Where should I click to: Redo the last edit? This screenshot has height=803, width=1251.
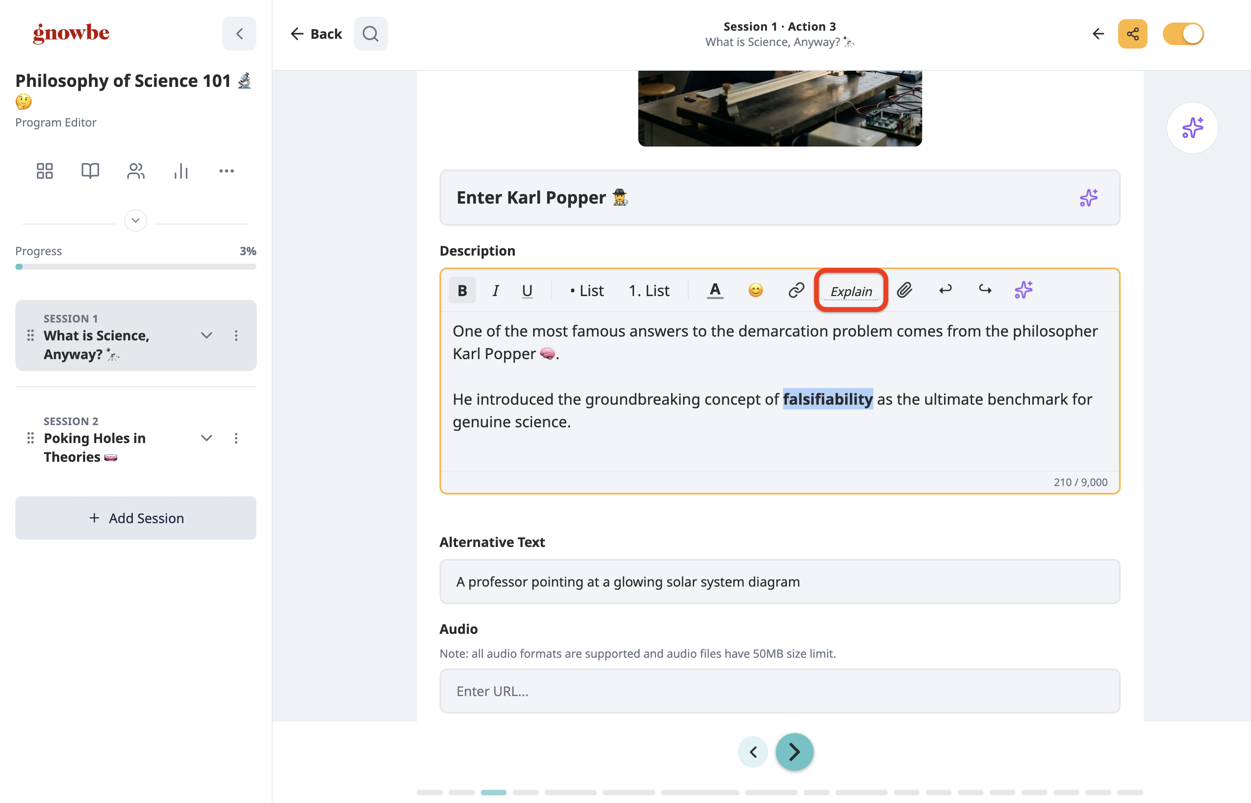(985, 289)
